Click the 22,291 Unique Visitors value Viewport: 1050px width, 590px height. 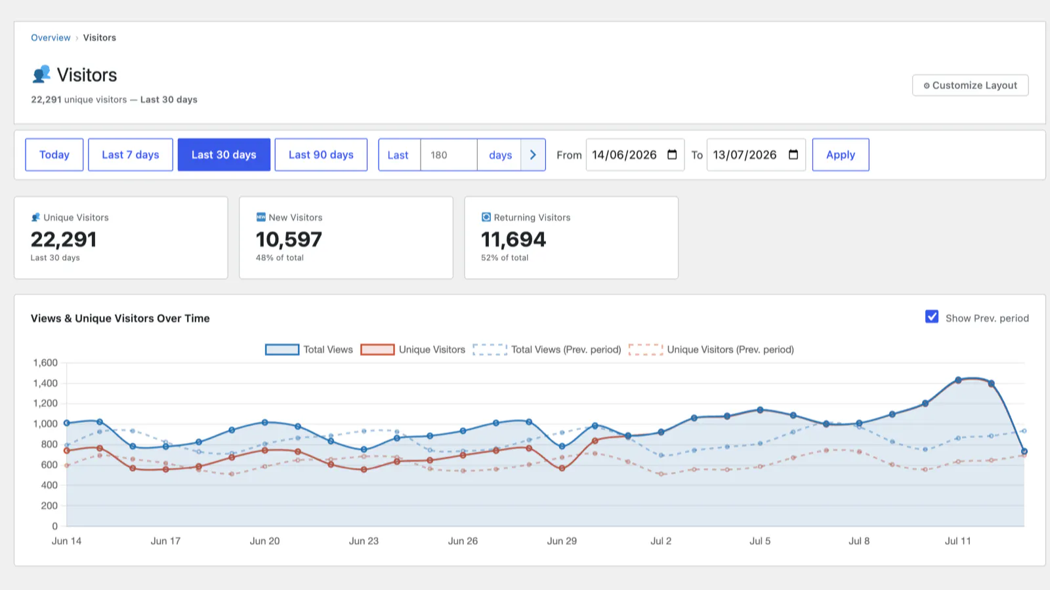[64, 239]
